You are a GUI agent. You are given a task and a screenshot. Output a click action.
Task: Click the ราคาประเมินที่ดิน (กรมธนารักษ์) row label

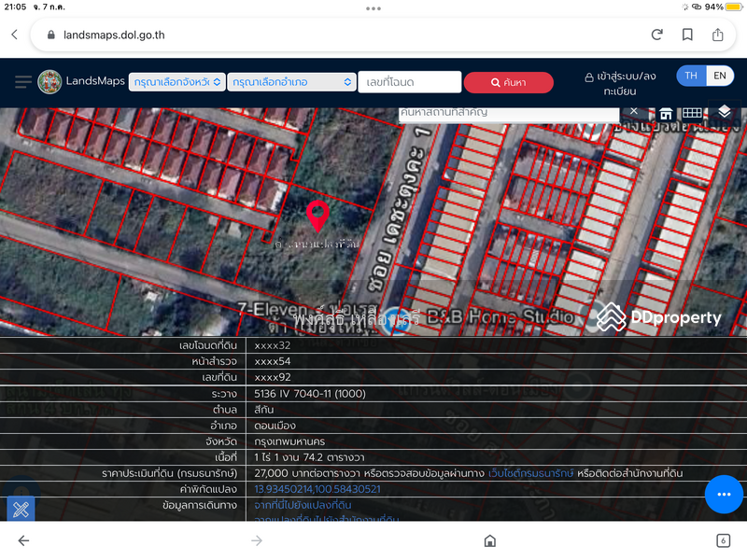click(x=169, y=473)
